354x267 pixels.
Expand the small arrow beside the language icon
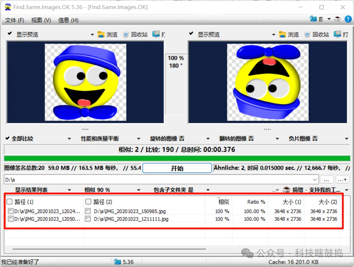329,19
